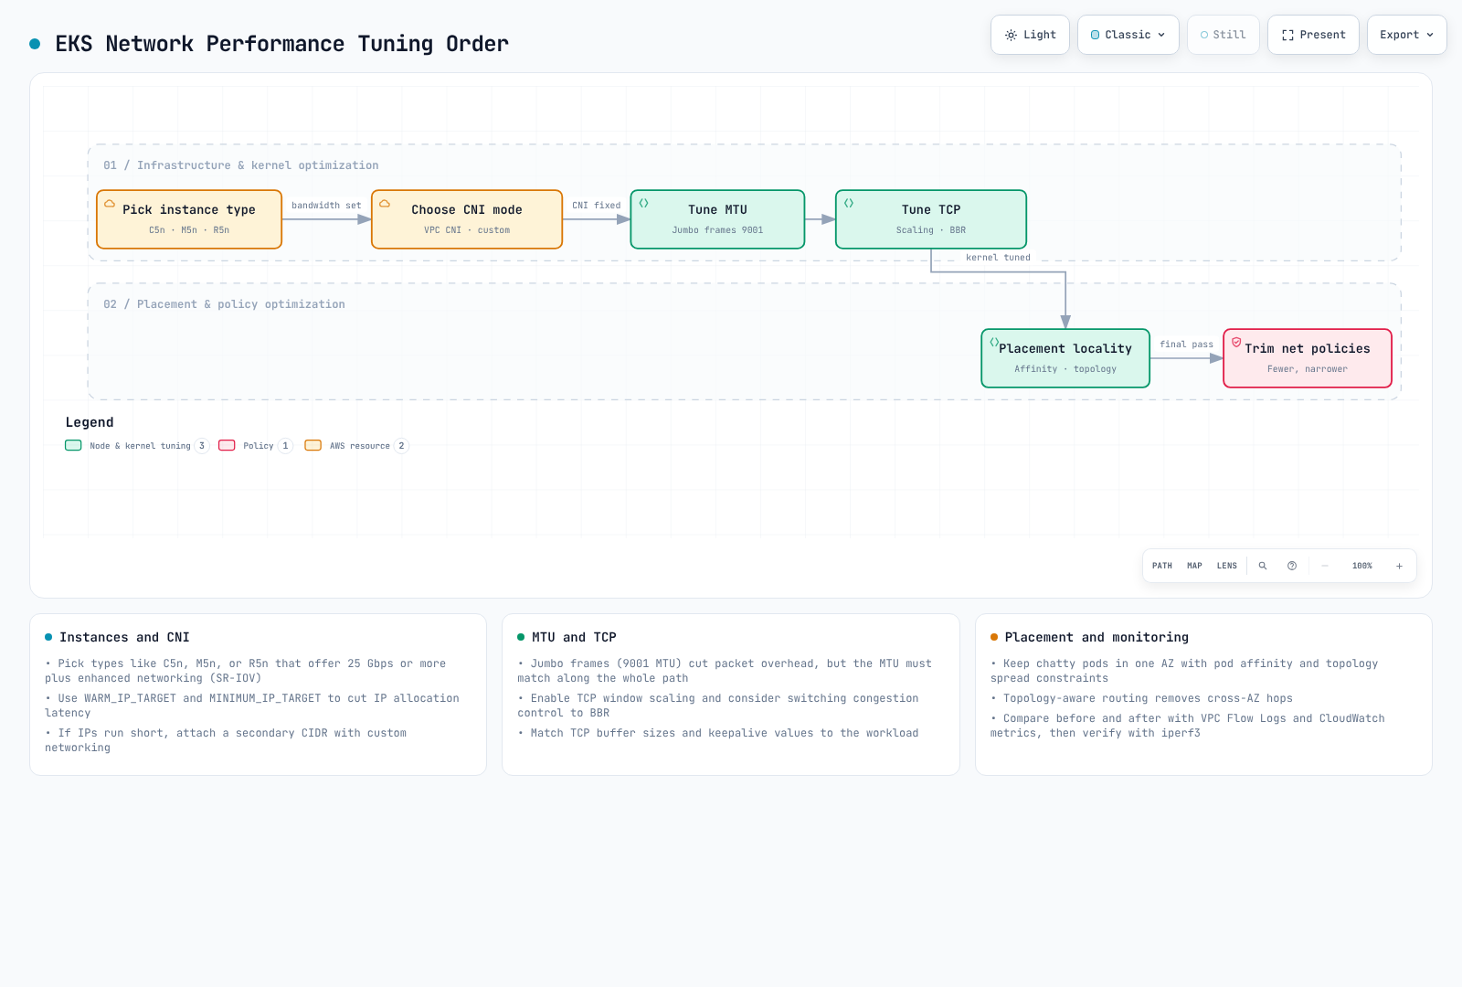Screen dimensions: 1462x987
Task: Click the cloud icon on Pick instance type node
Action: coord(110,204)
